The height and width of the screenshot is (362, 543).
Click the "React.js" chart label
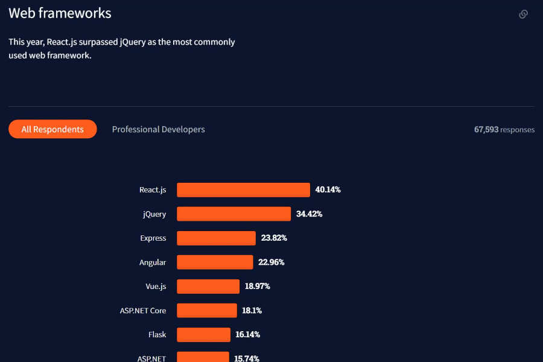[x=153, y=190]
